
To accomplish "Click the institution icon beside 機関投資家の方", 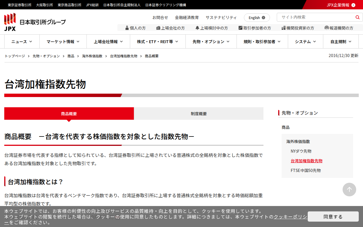I will pos(283,28).
